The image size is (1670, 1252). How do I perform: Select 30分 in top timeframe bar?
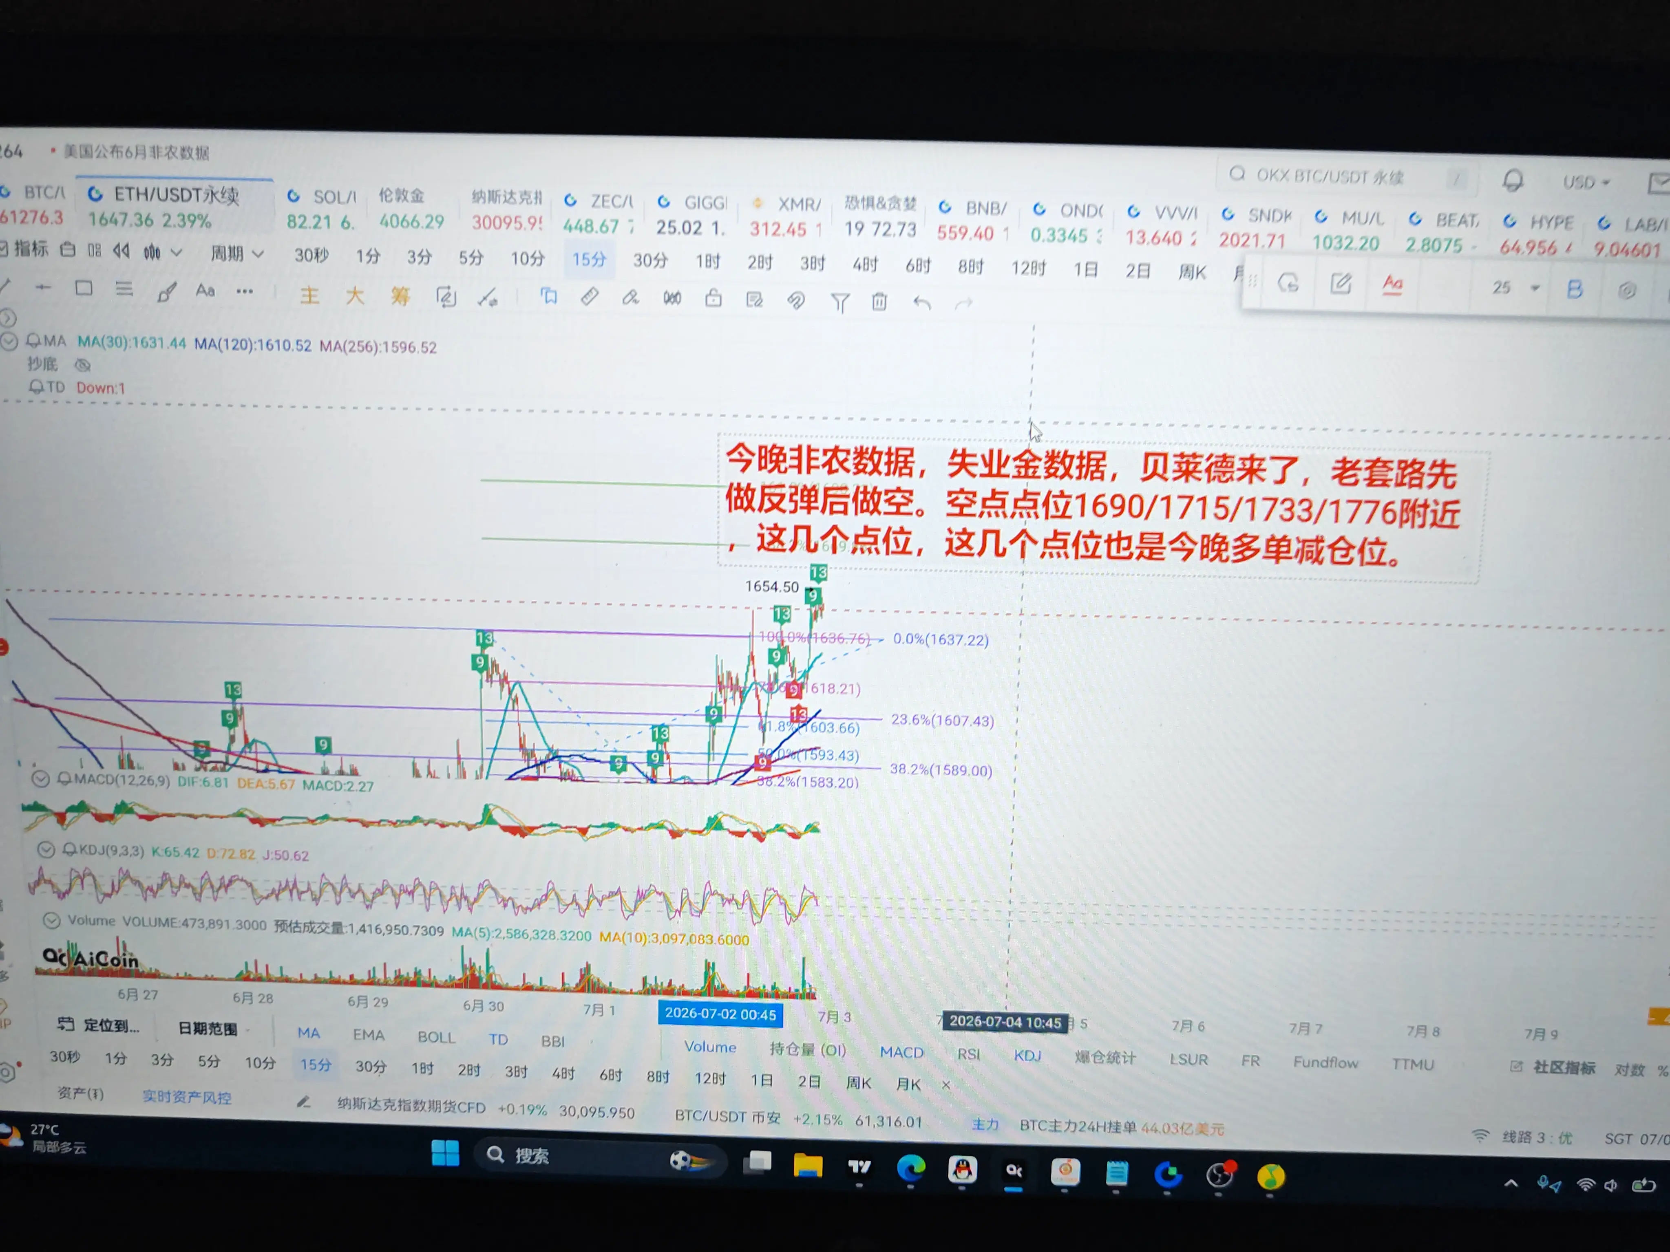650,260
